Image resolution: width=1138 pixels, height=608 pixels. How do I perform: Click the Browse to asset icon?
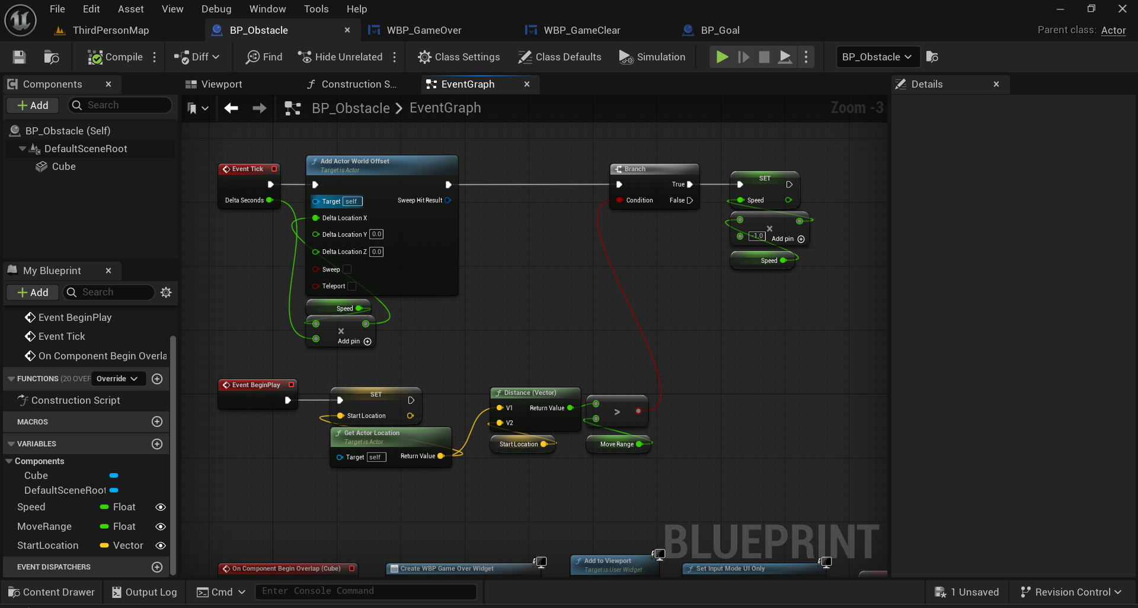(52, 57)
